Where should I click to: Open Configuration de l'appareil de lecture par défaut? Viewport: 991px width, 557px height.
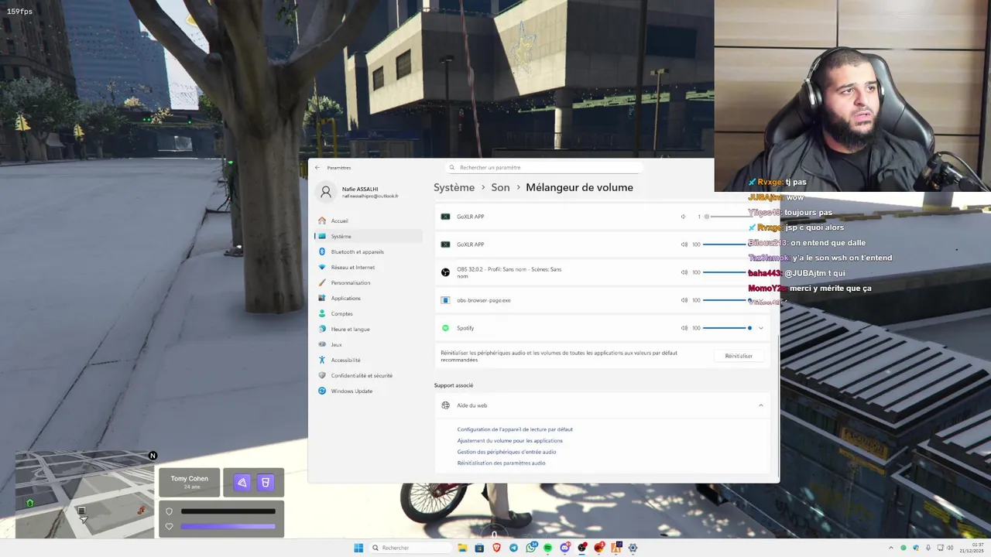[515, 429]
